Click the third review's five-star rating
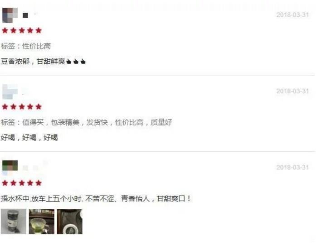The image size is (317, 245). (22, 183)
